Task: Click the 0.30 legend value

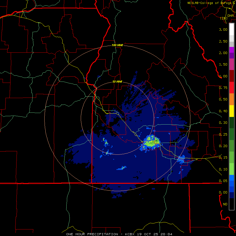Action: pos(223,123)
